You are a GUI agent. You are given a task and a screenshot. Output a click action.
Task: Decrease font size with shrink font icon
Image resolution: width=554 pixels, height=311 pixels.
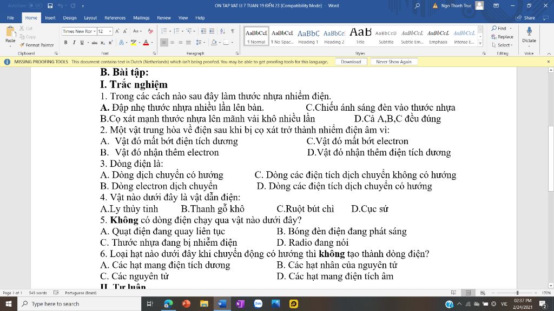[125, 31]
